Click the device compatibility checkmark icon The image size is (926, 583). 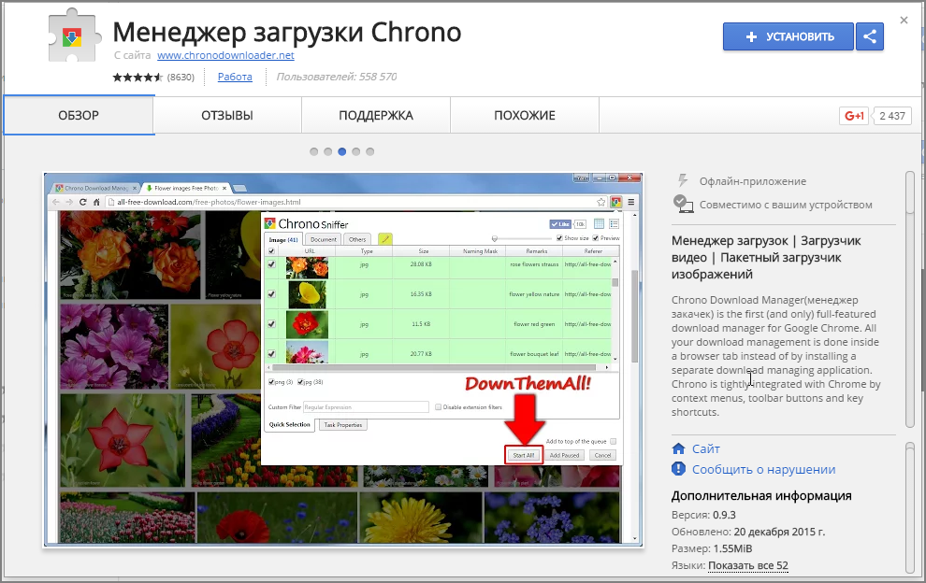(684, 205)
